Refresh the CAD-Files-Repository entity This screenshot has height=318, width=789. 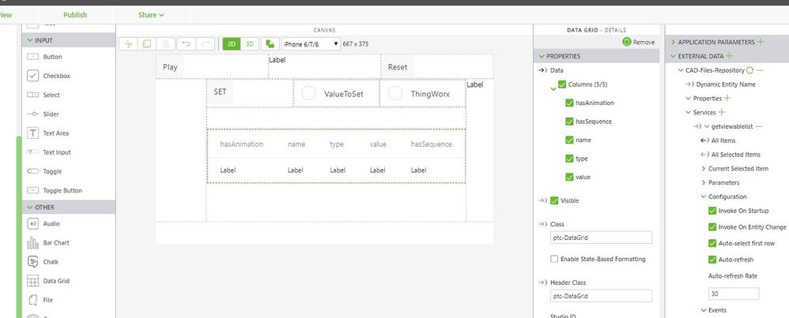coord(749,70)
